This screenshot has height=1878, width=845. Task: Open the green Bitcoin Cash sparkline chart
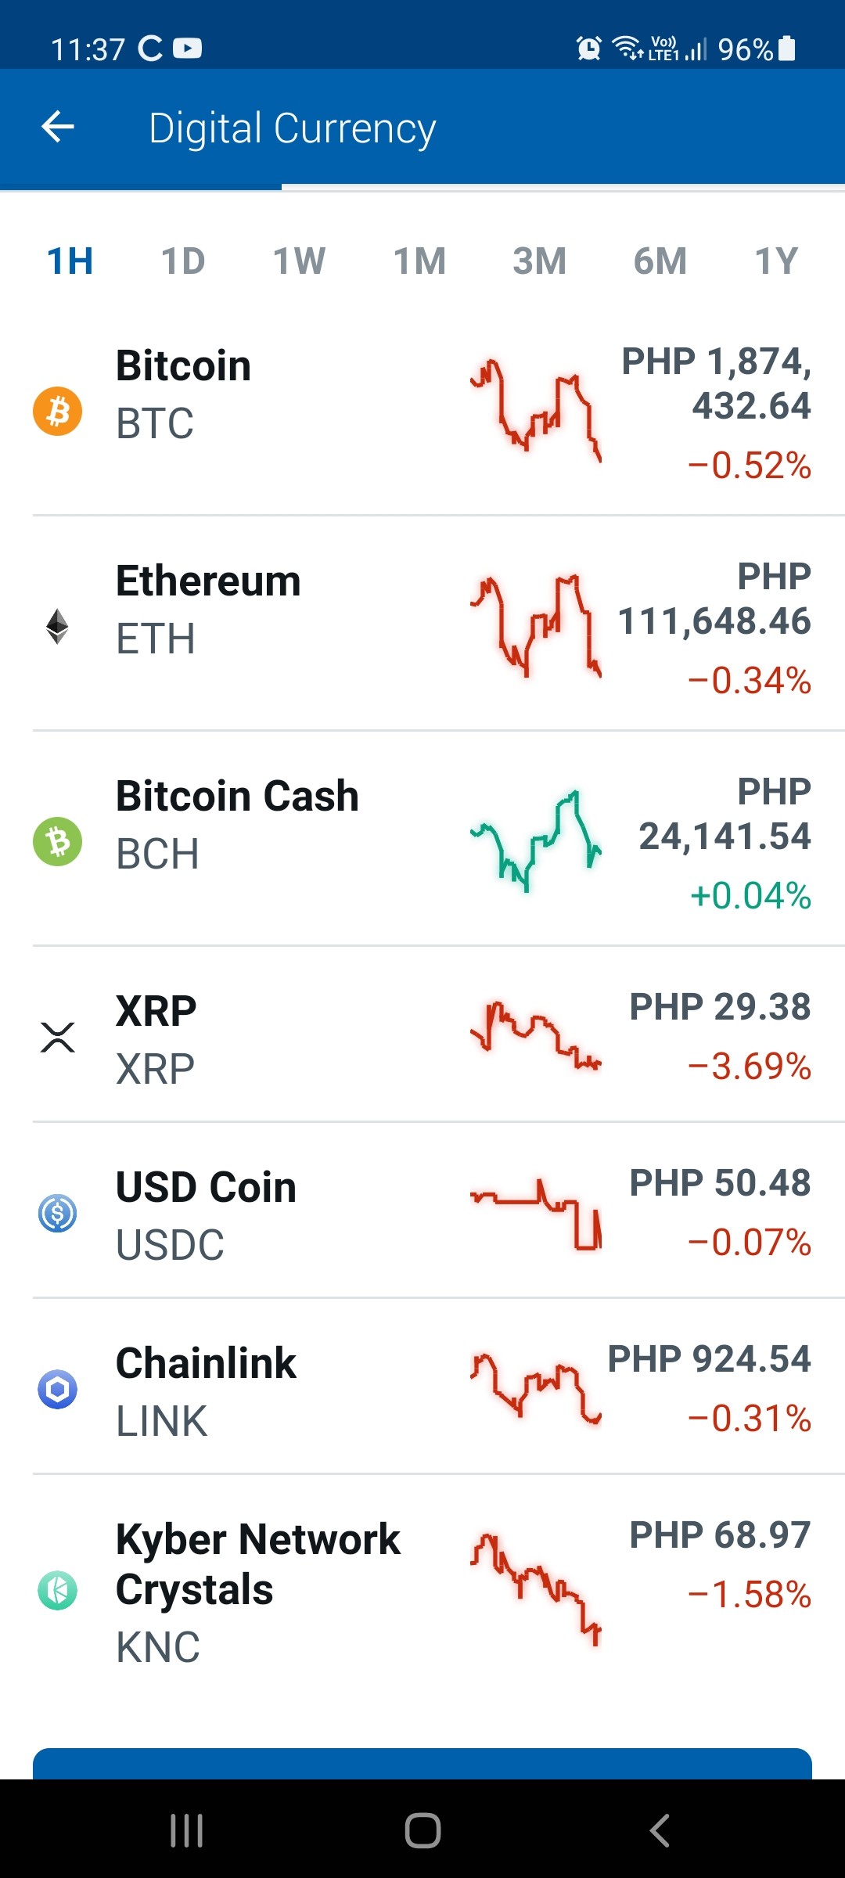pos(536,841)
